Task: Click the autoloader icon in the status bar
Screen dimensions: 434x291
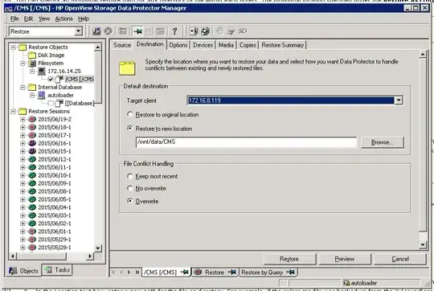Action: [x=347, y=283]
